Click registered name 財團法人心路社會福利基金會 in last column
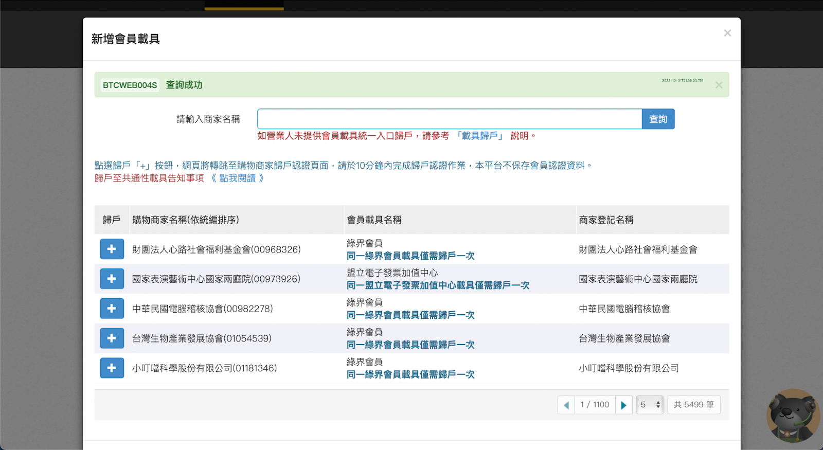Viewport: 823px width, 450px height. (x=638, y=249)
